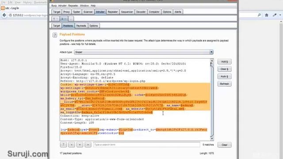Switch to the Decoder tab
The width and height of the screenshot is (283, 159).
[x=141, y=12]
